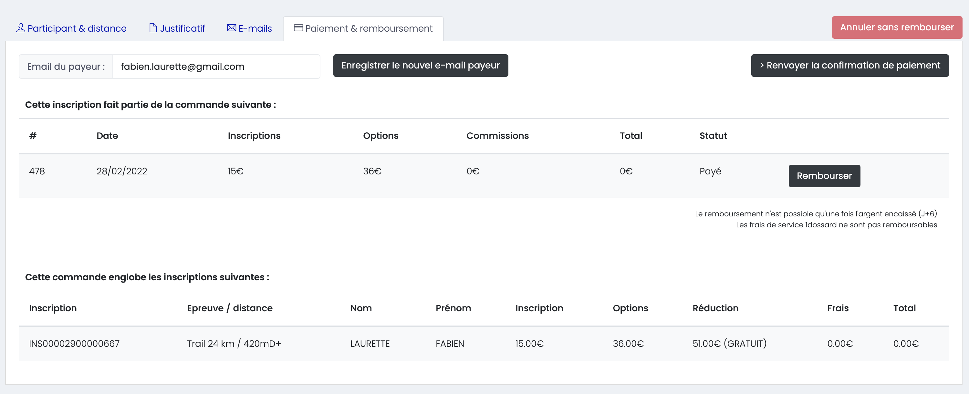This screenshot has width=969, height=394.
Task: Click the Trail 24 km / 420mD+ cell
Action: (234, 343)
